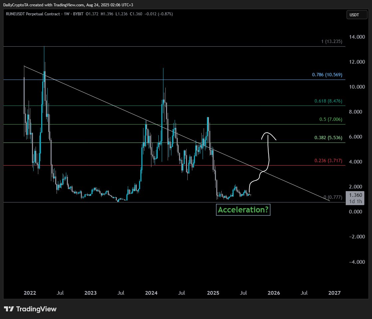Select Fibonacci label 0 (0.777)
372x319 pixels.
point(333,197)
